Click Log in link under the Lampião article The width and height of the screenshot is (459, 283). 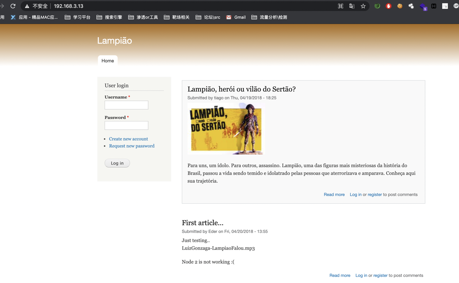click(x=356, y=195)
